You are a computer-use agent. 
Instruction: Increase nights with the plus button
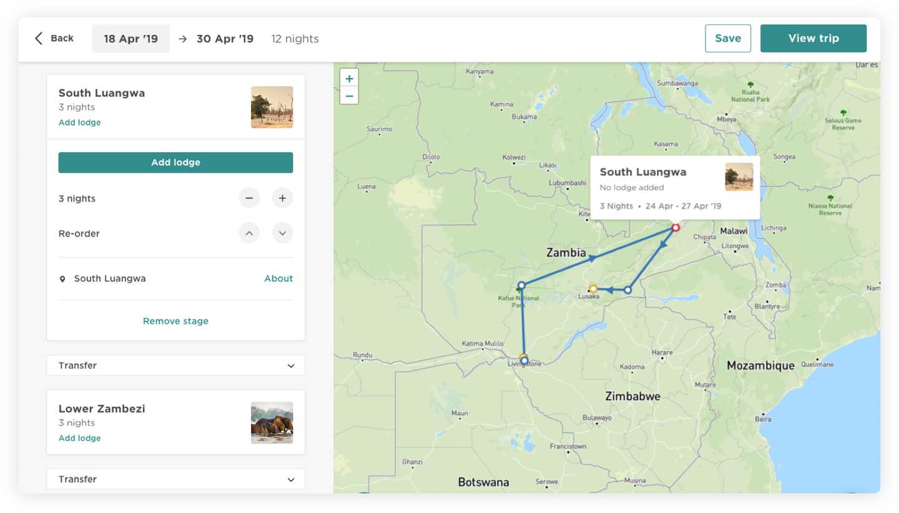pos(282,198)
